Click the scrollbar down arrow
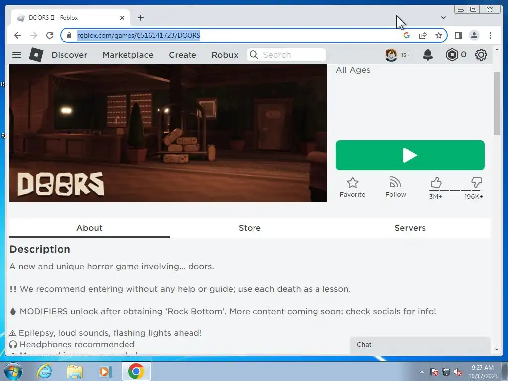The width and height of the screenshot is (508, 381). coord(497,350)
